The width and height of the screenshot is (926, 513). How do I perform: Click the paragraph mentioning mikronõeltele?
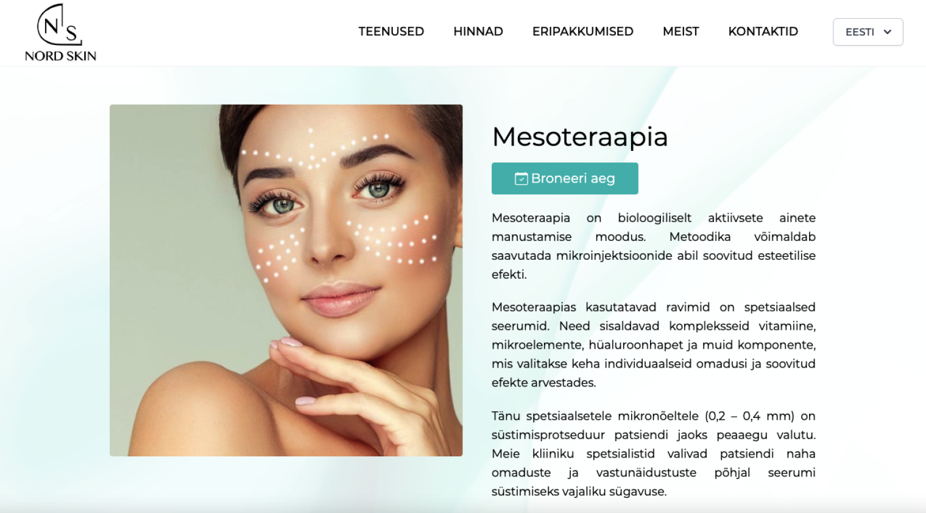pyautogui.click(x=654, y=454)
